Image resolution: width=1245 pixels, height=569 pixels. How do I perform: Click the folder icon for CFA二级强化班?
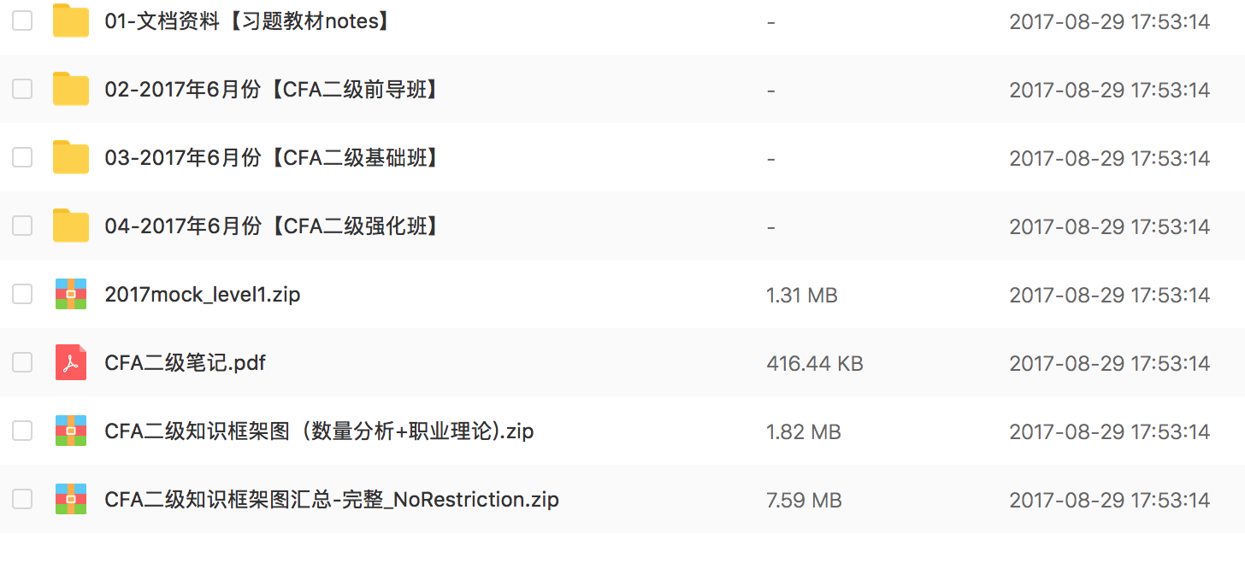coord(71,226)
